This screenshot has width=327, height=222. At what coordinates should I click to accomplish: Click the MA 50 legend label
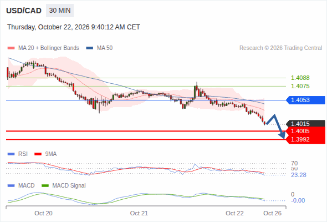pos(105,48)
